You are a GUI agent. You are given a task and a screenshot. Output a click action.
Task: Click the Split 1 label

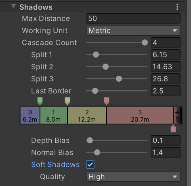(x=42, y=55)
